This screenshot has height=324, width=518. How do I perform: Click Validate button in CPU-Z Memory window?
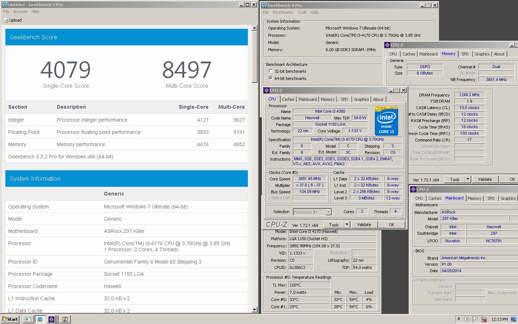click(x=485, y=179)
